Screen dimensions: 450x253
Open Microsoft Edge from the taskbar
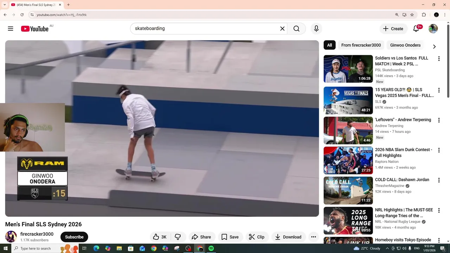[x=96, y=248]
